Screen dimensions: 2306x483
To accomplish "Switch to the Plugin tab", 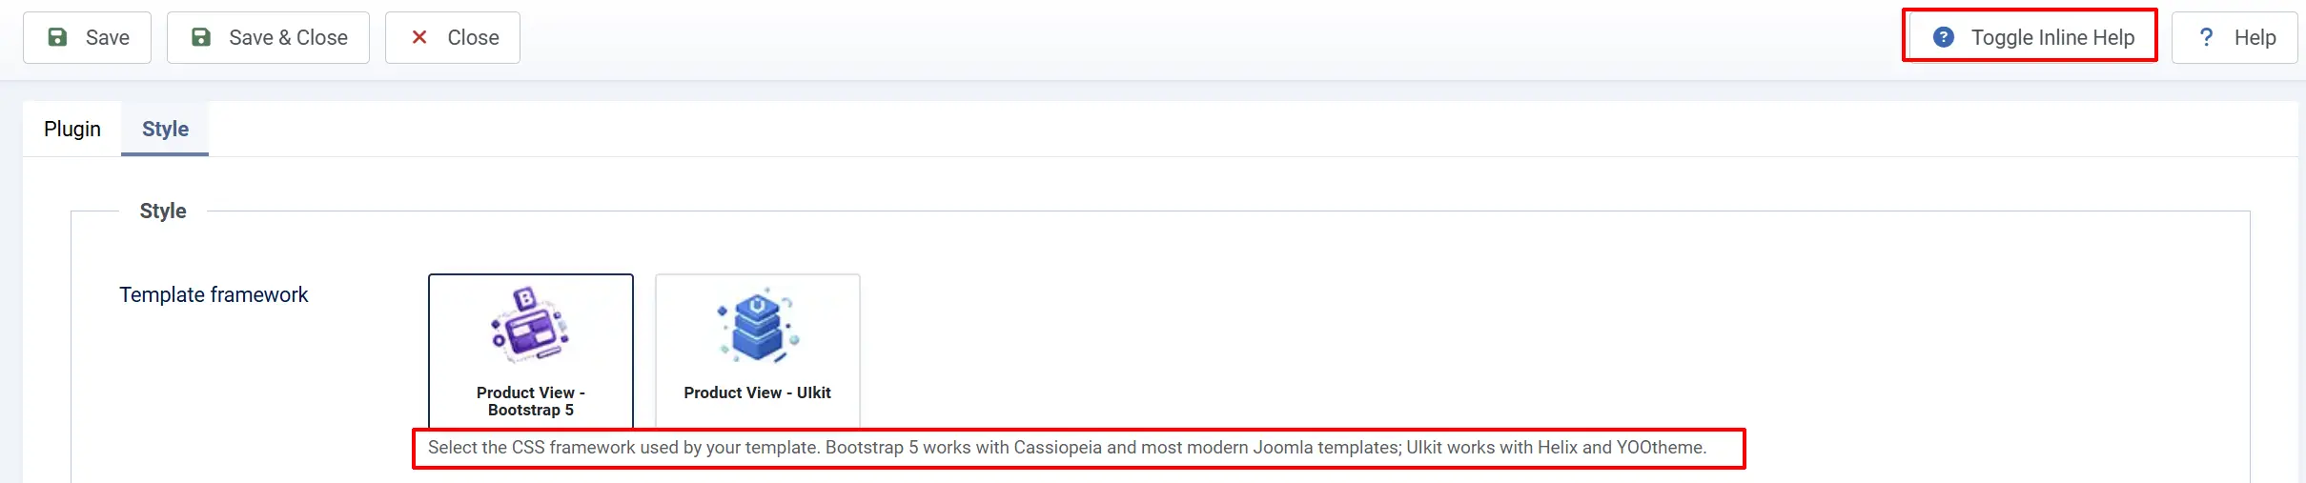I will (72, 129).
